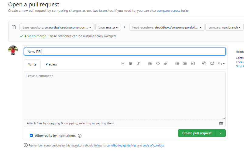Click the info icon beside Remember note

pos(26,145)
